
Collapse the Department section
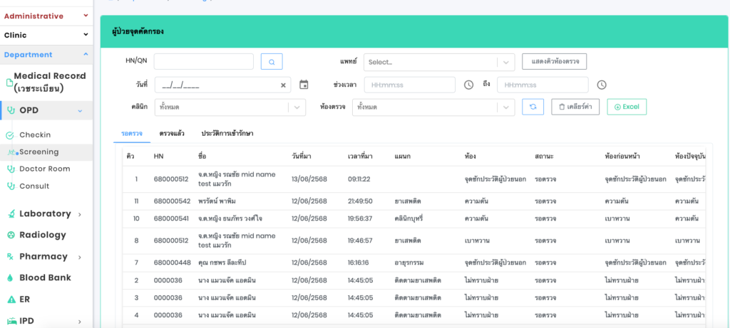[x=86, y=55]
